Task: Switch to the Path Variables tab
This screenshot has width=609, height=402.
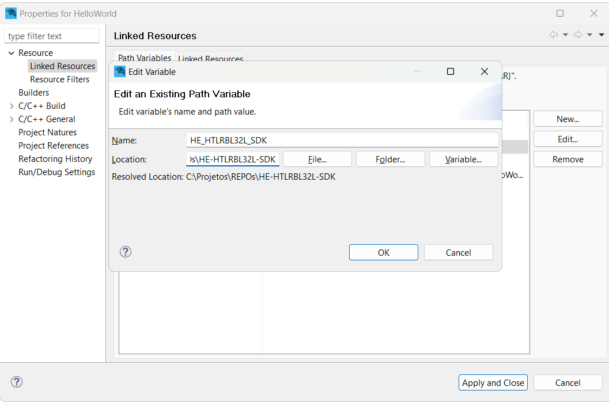Action: (x=145, y=58)
